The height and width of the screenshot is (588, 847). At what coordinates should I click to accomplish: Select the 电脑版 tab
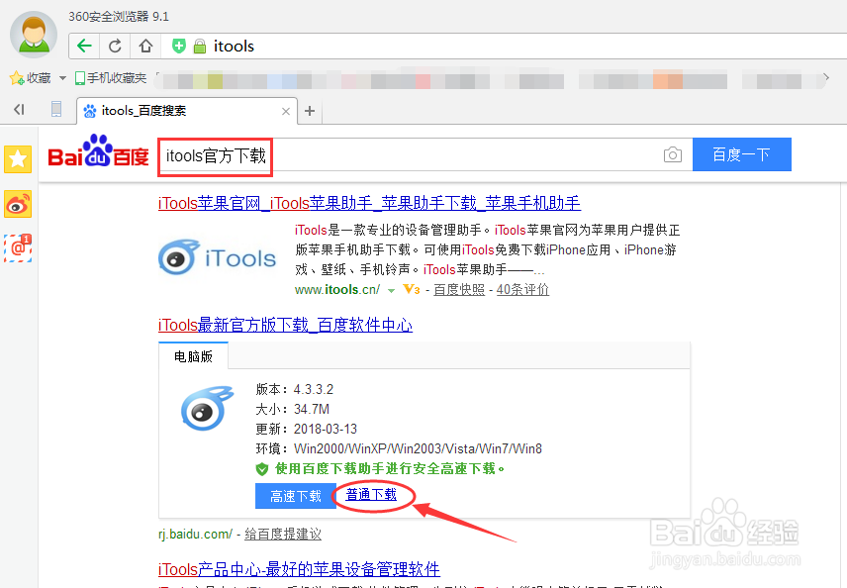[193, 356]
